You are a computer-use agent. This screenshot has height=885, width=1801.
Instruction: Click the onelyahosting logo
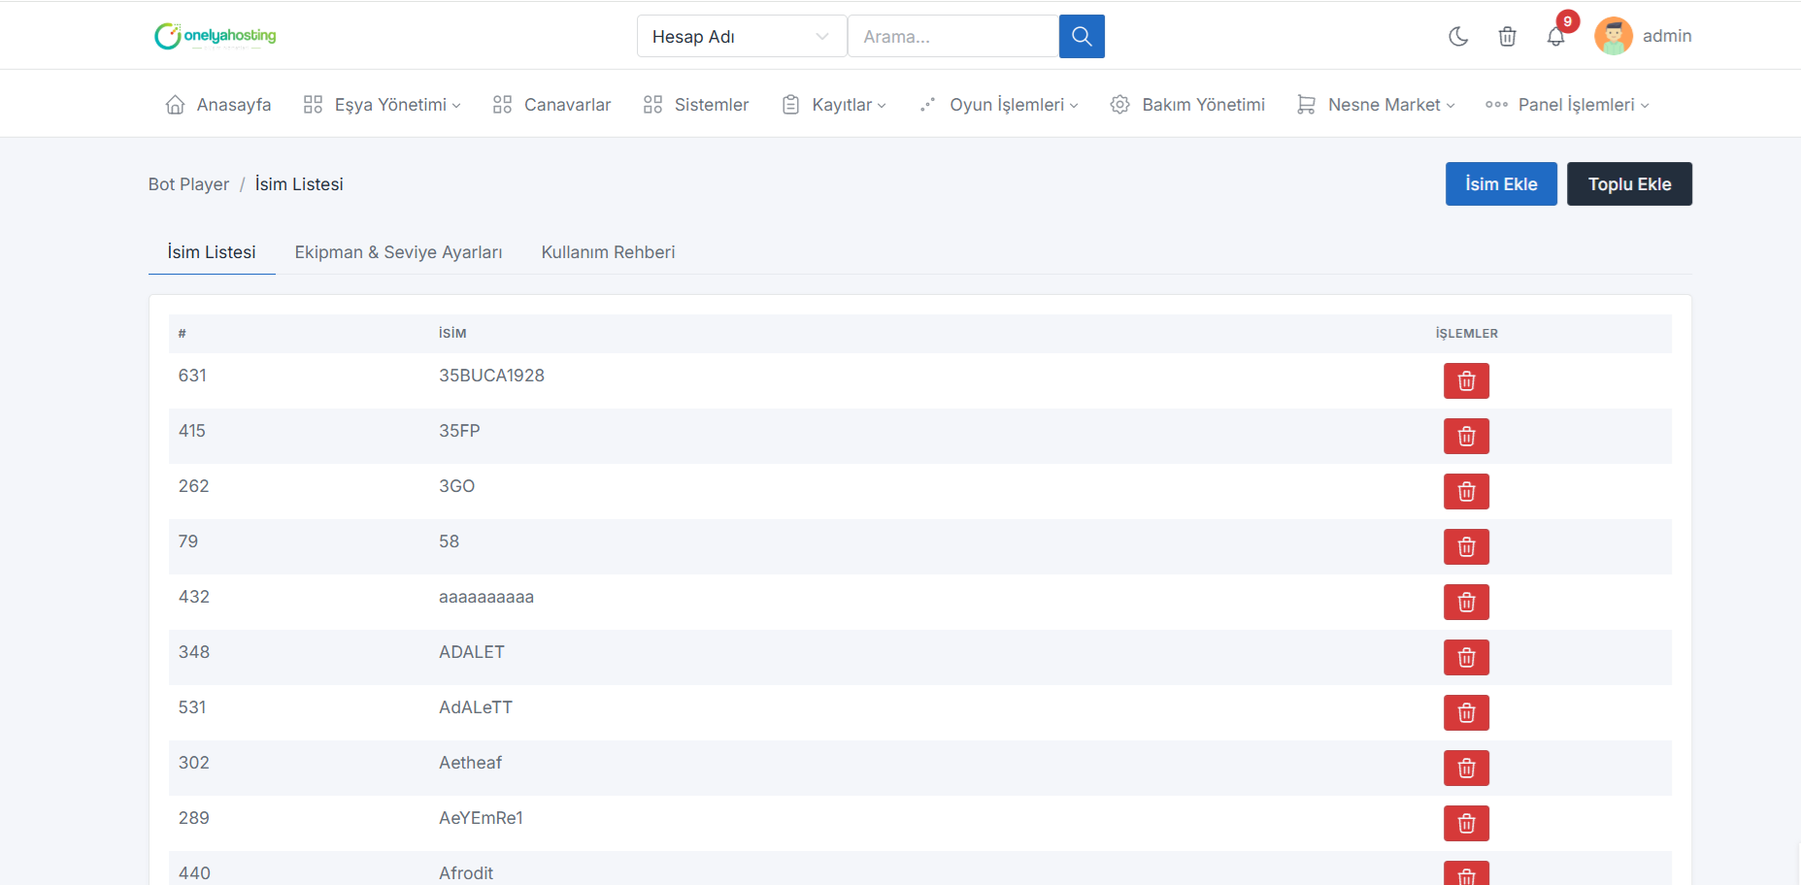[x=216, y=36]
